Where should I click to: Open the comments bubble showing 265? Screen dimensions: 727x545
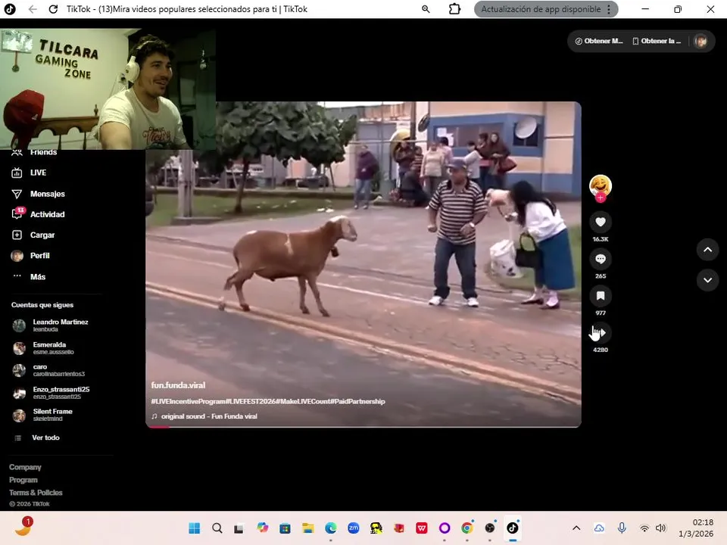pyautogui.click(x=601, y=259)
